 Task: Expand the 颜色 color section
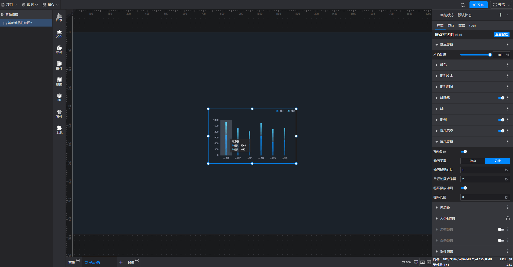pyautogui.click(x=443, y=65)
